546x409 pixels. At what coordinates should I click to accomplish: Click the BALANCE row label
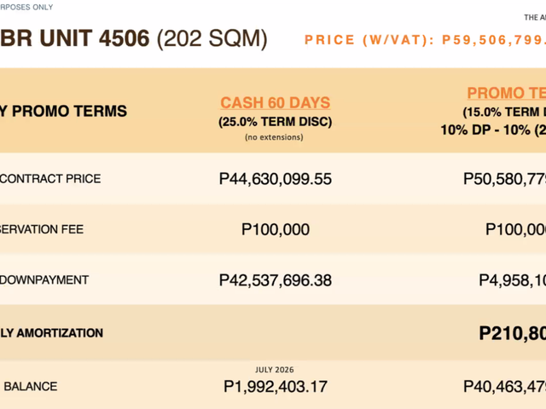click(x=31, y=386)
